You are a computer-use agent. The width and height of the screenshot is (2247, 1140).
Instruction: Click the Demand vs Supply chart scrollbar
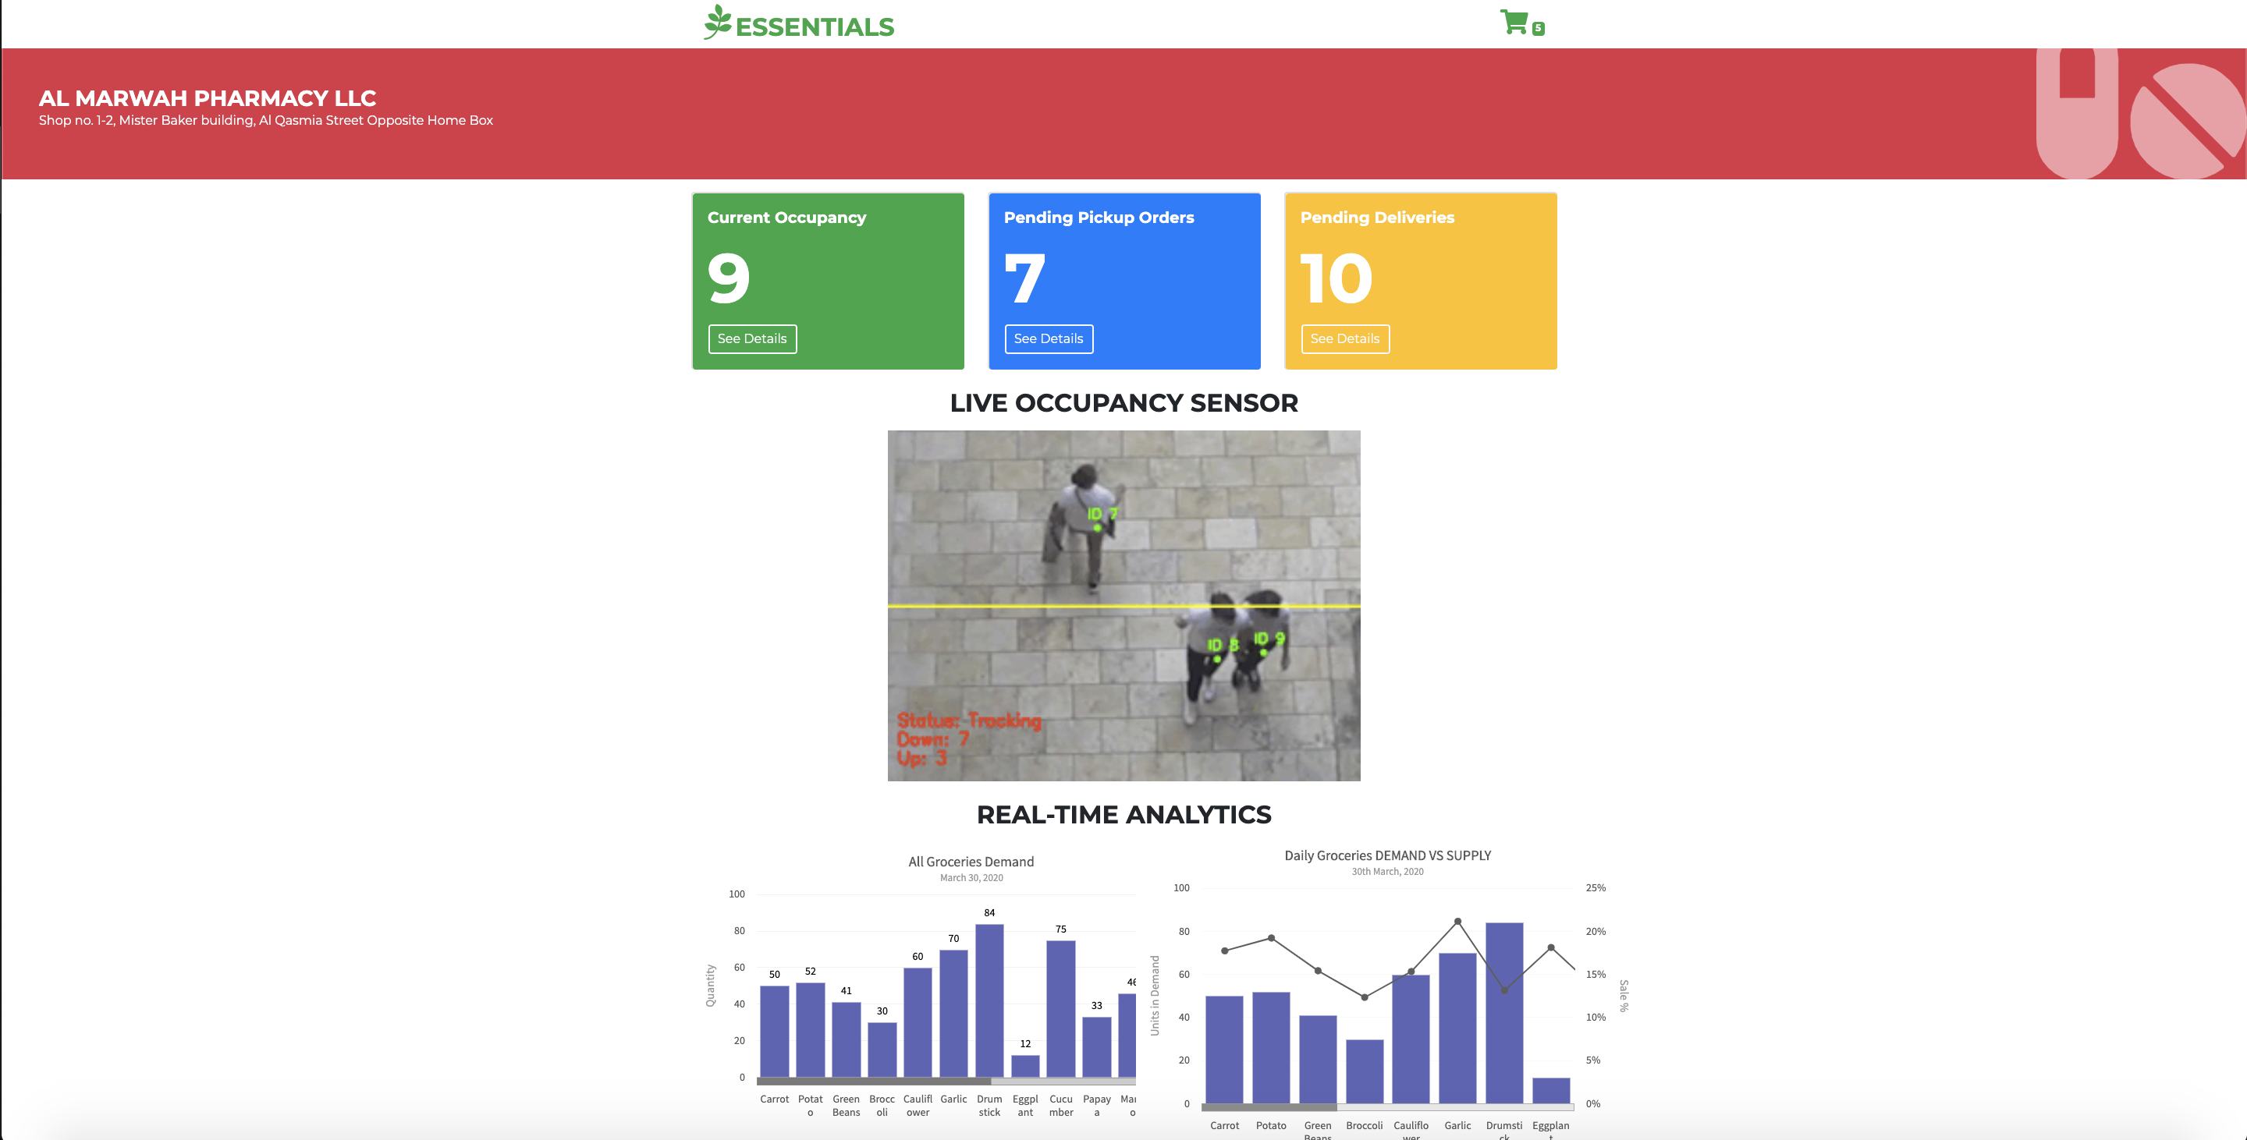[1269, 1107]
